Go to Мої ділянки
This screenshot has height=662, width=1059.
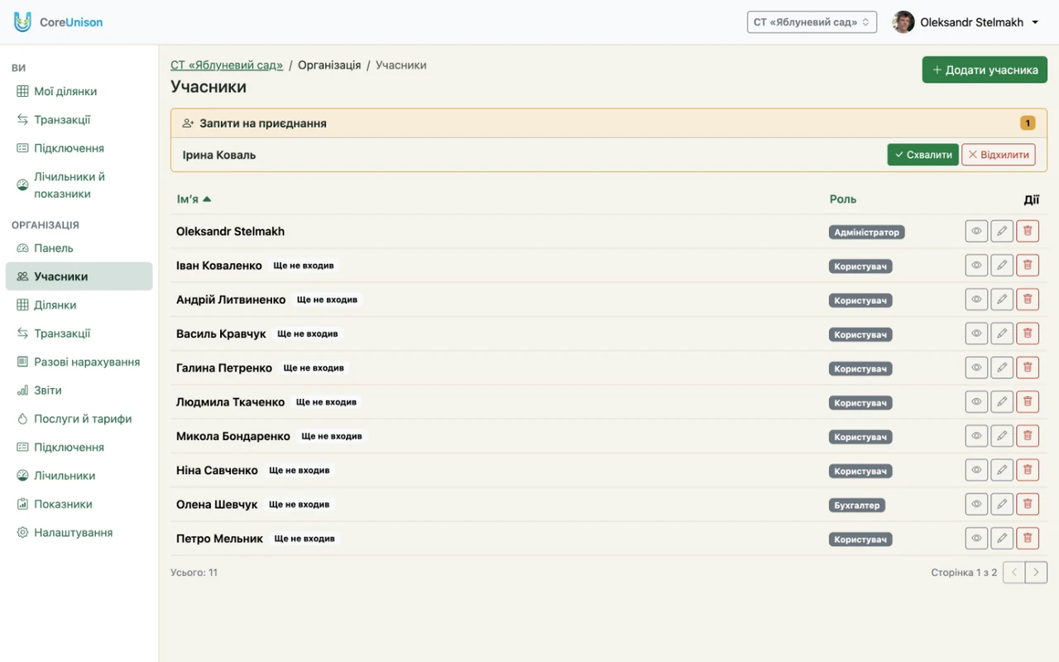[79, 92]
